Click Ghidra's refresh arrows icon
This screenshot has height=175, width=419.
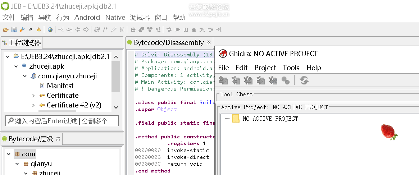click(x=304, y=80)
